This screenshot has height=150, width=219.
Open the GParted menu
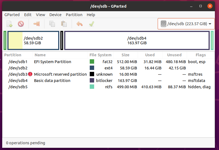(x=12, y=15)
